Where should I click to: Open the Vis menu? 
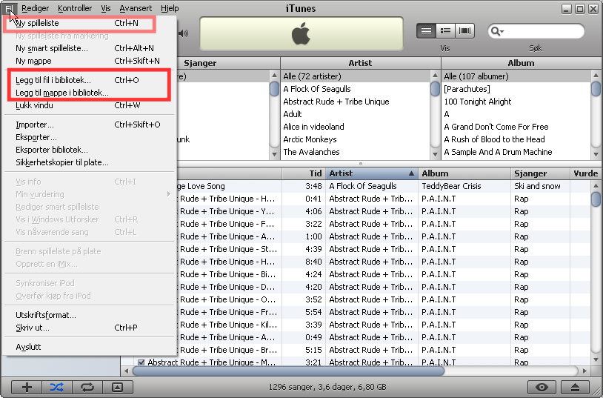tap(106, 8)
